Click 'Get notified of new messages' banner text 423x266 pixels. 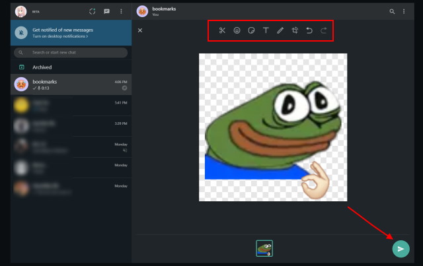[63, 30]
